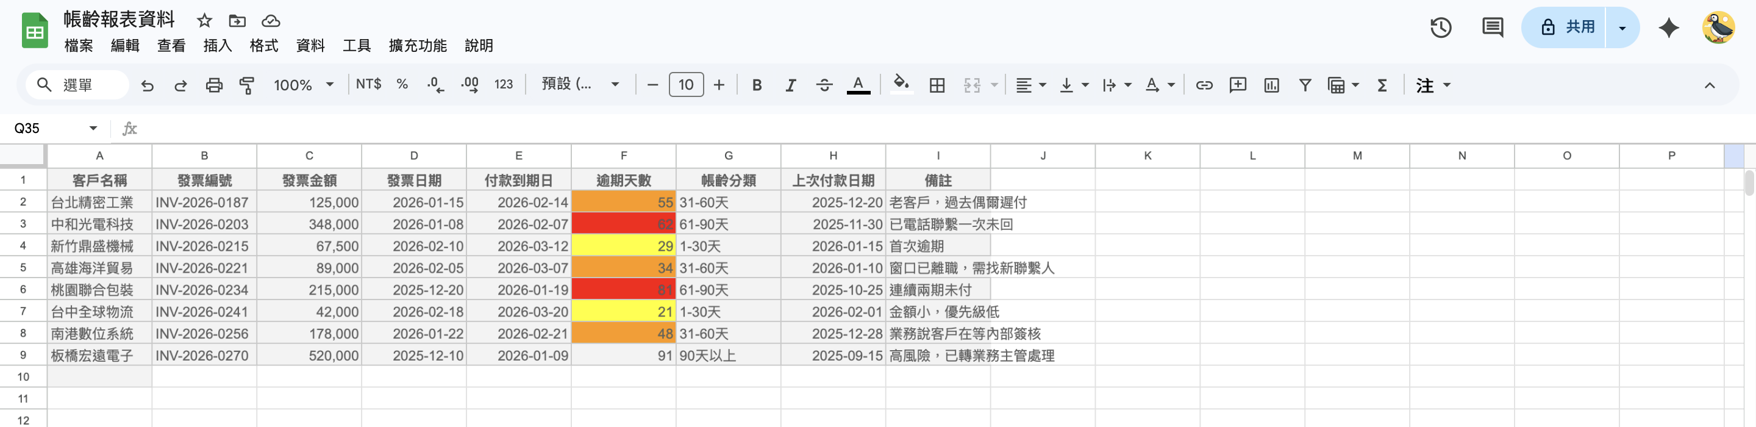
Task: Toggle italic formatting
Action: pos(790,85)
